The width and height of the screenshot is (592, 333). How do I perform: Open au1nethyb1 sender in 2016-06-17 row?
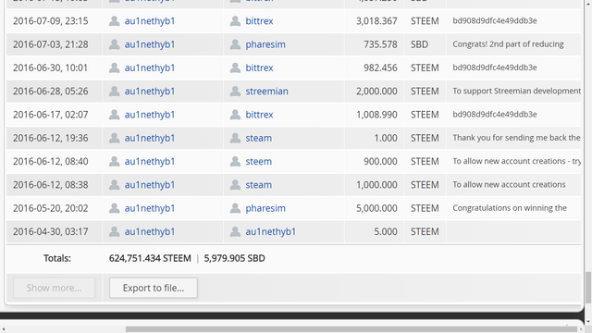point(150,115)
